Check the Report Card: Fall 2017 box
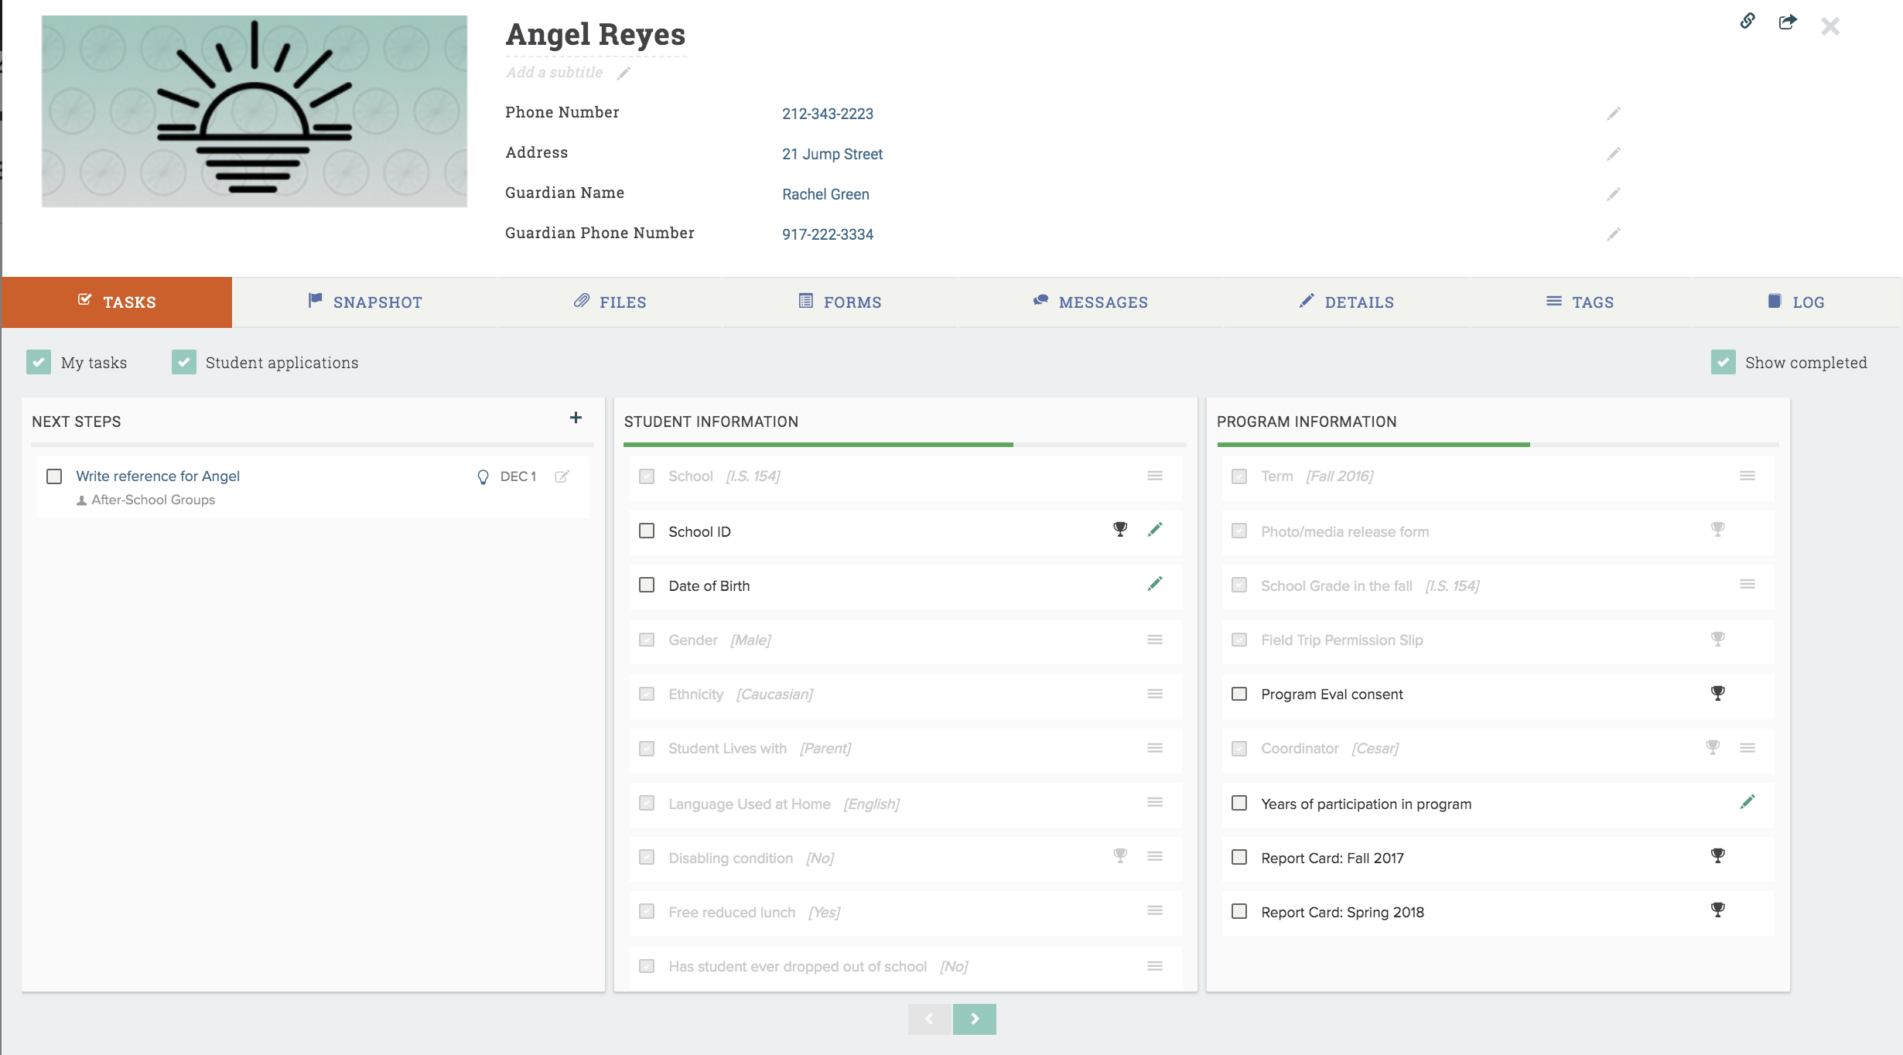The width and height of the screenshot is (1903, 1055). [1239, 857]
